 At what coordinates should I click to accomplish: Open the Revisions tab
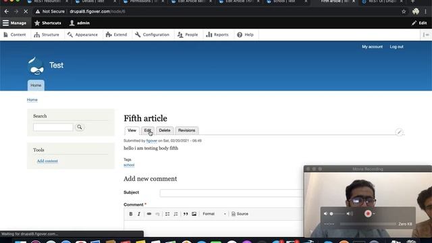[186, 130]
